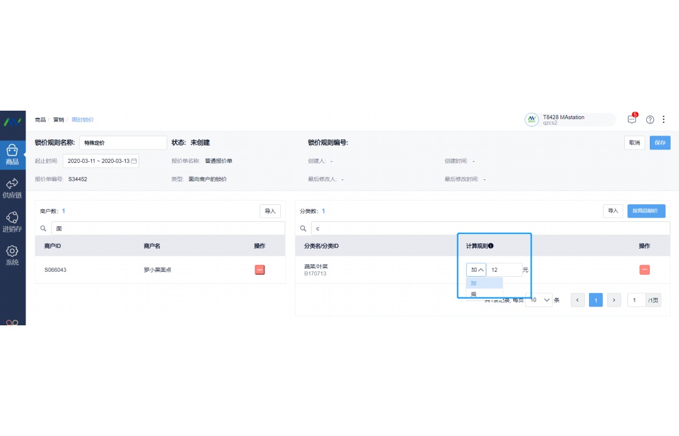Open the 系统 settings sidebar icon
The width and height of the screenshot is (679, 436).
pyautogui.click(x=12, y=255)
